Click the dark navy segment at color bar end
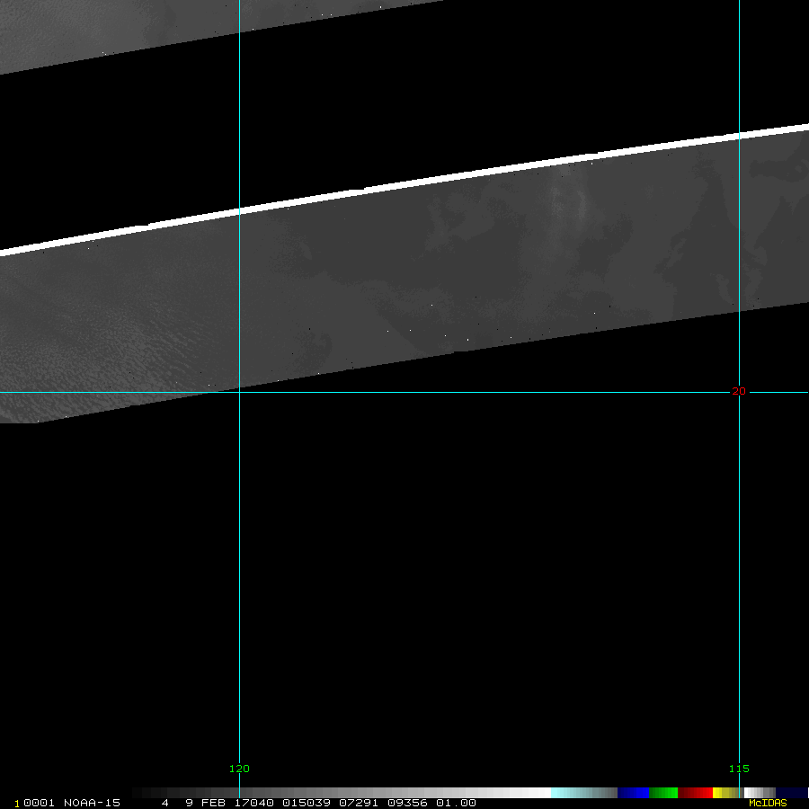 pos(791,793)
